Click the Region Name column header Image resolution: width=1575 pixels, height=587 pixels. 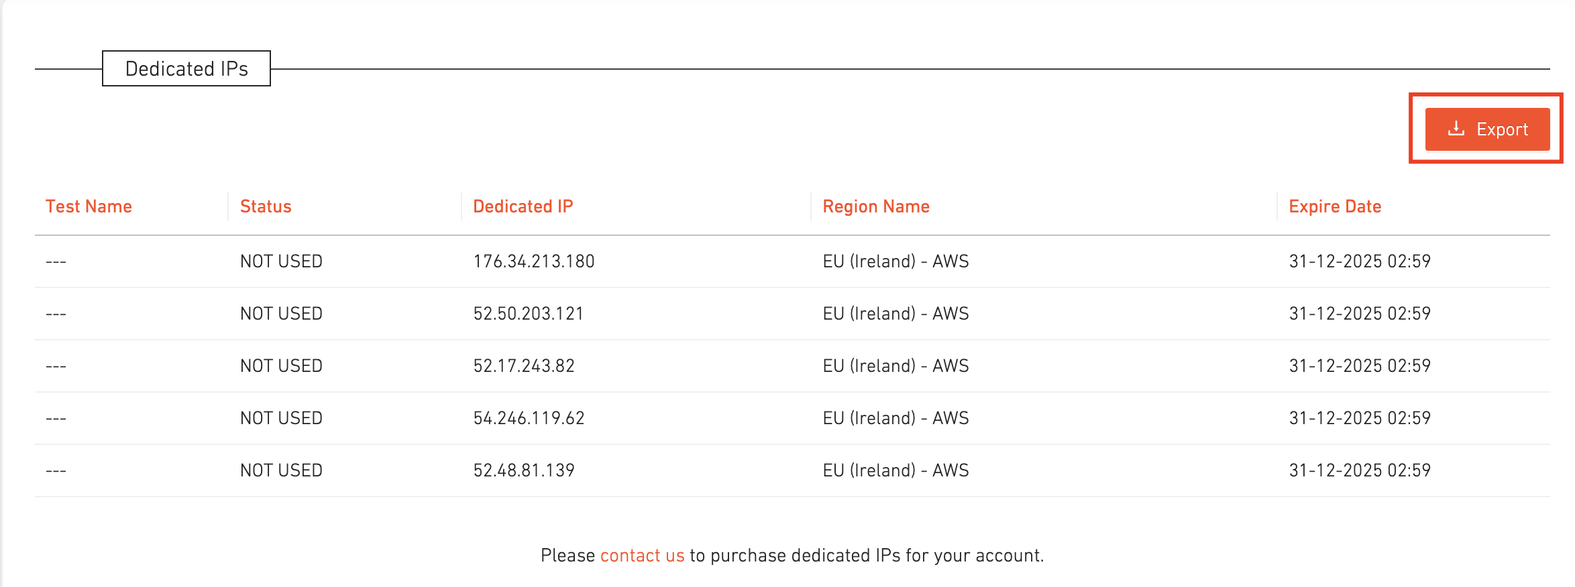tap(876, 206)
